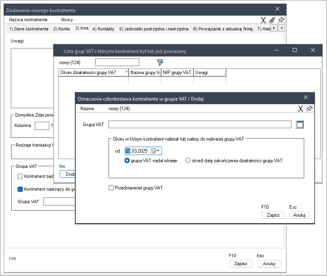Switch to '4) Kontakty' tab
The width and height of the screenshot is (327, 276).
pyautogui.click(x=103, y=29)
